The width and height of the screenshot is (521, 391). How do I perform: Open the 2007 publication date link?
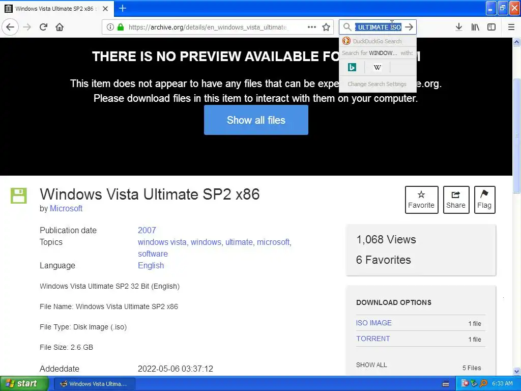click(x=147, y=230)
